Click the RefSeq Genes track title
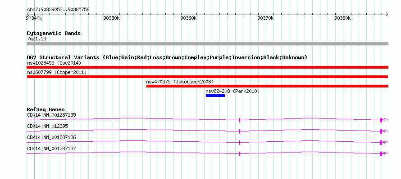Viewport: 401px width, 179px height. (46, 110)
